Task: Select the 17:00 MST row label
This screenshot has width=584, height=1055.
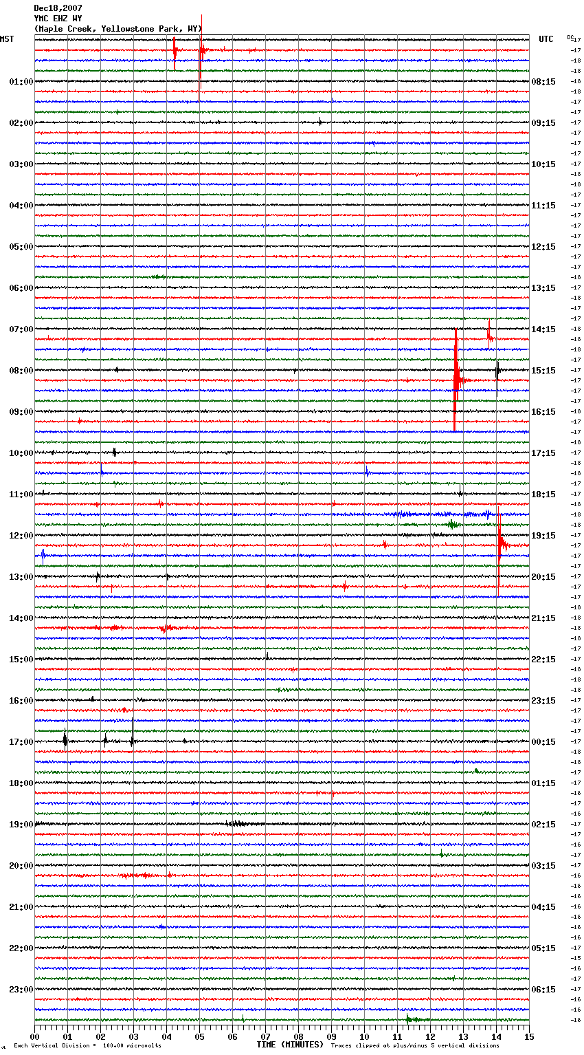Action: point(21,742)
